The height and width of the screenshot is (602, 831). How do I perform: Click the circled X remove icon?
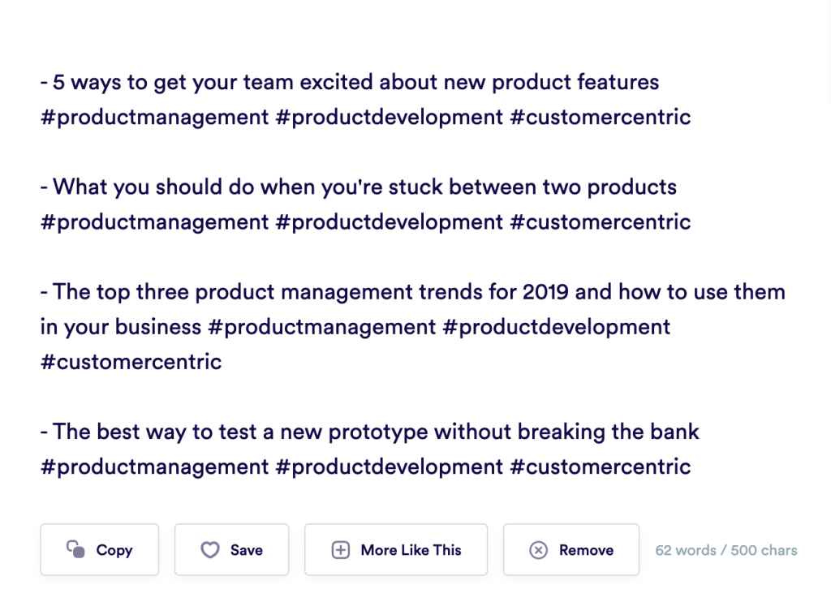(538, 550)
